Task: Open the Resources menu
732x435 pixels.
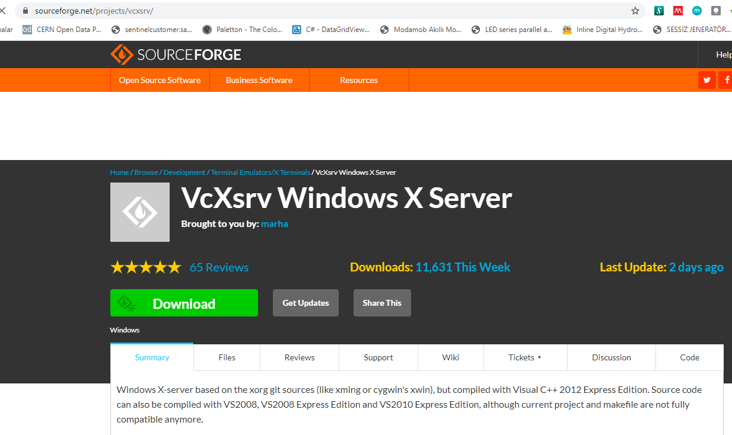Action: pos(359,80)
